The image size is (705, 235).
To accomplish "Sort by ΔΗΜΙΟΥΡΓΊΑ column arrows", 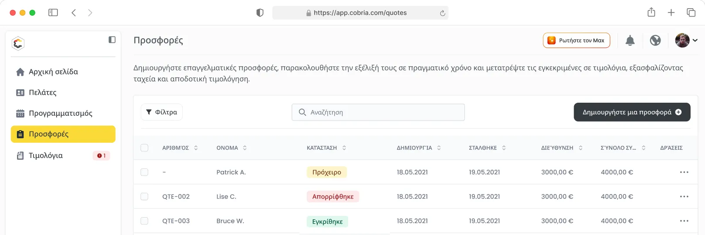I will tap(439, 148).
